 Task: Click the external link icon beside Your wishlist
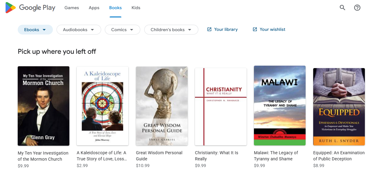(255, 29)
